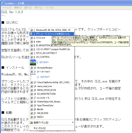Click the 登録アイテム(R) label
This screenshot has height=133, width=132.
(x=41, y=123)
